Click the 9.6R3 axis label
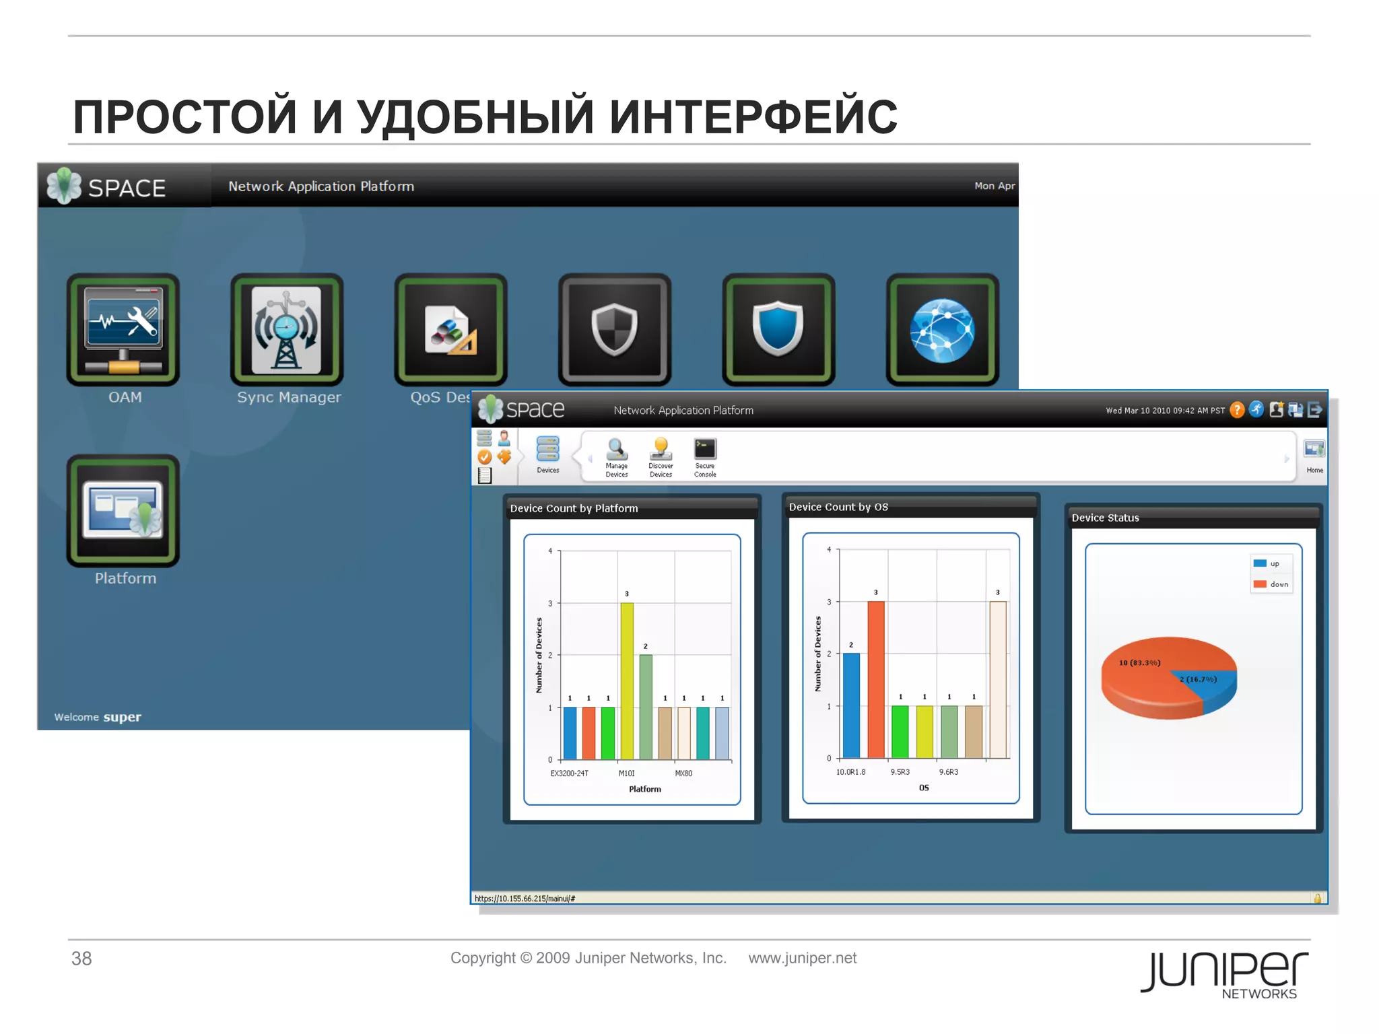 (x=949, y=772)
